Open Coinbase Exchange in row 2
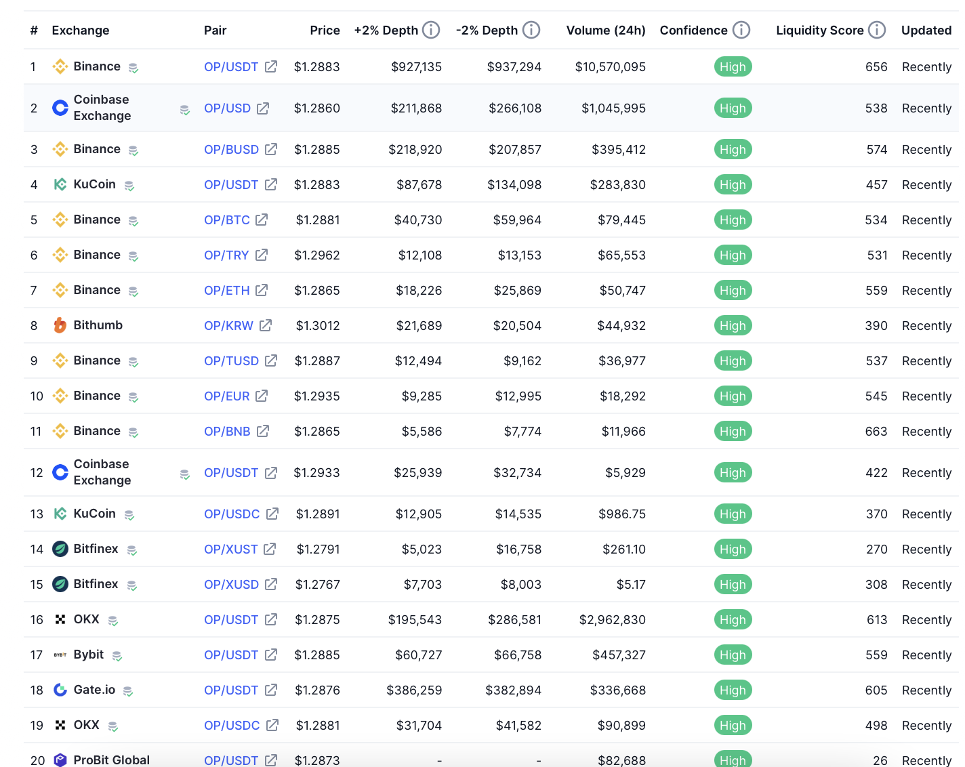Image resolution: width=965 pixels, height=767 pixels. (x=102, y=108)
